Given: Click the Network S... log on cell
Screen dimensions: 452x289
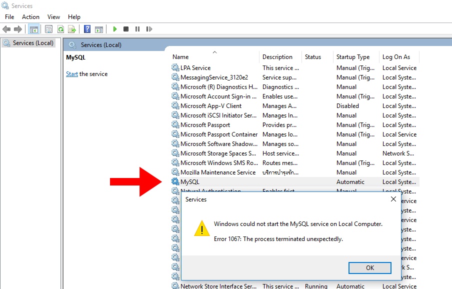Looking at the screenshot, I should click(398, 153).
